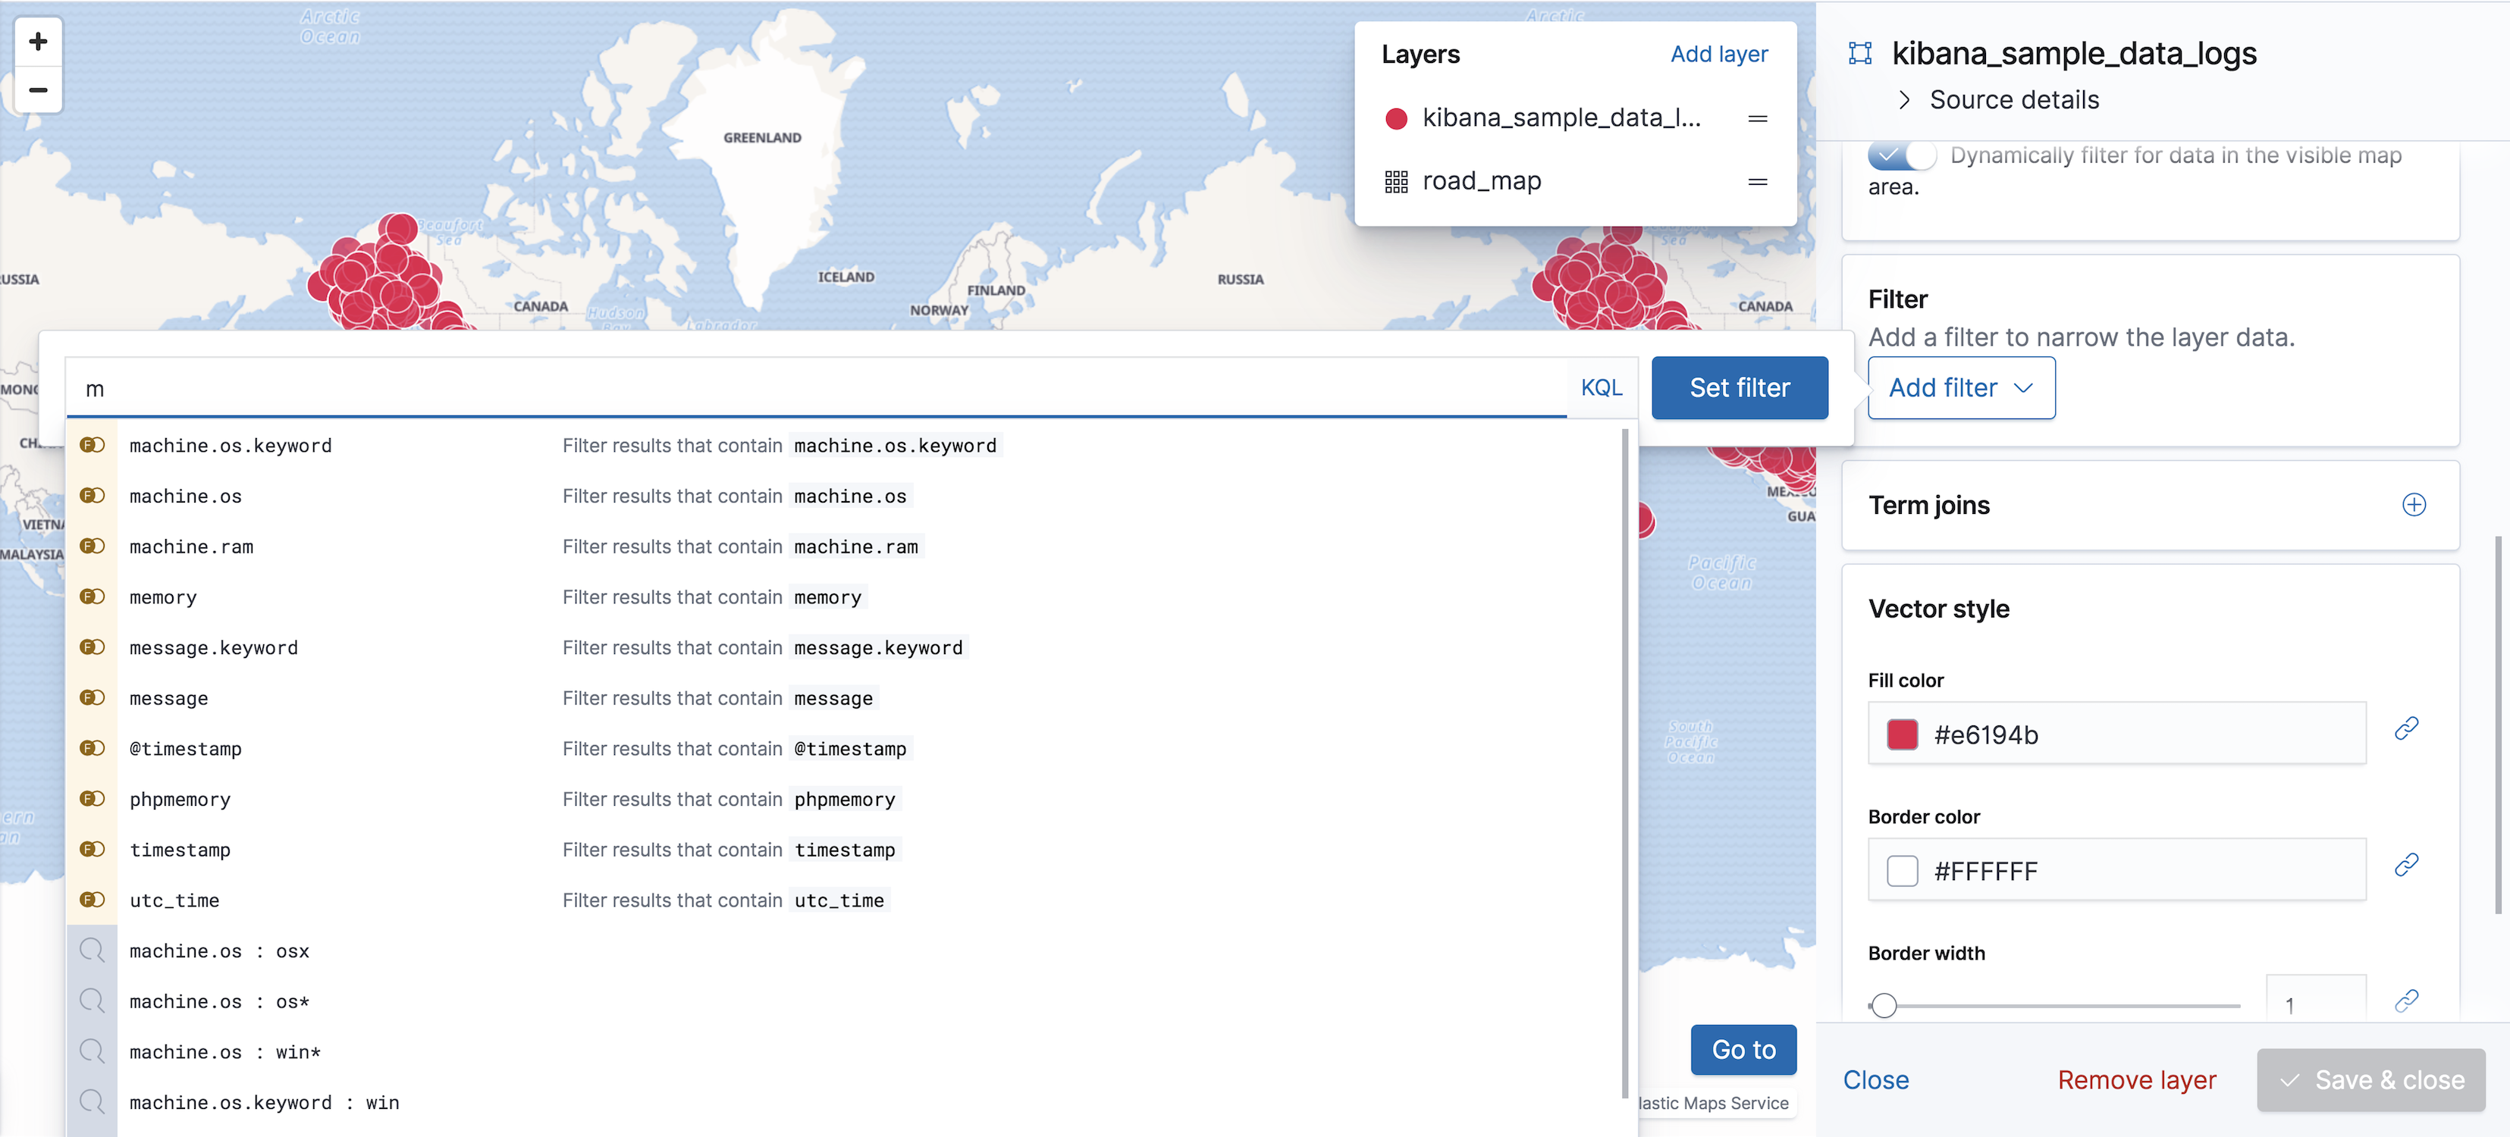
Task: Add a term join with the plus icon
Action: (x=2414, y=505)
